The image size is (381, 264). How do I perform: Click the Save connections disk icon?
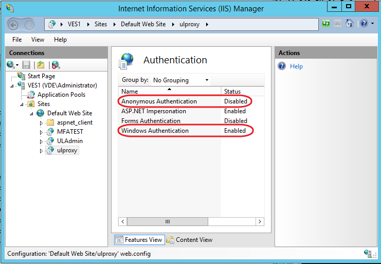[26, 65]
